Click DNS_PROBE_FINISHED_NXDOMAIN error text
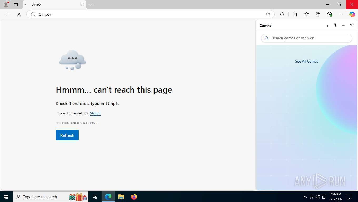 [x=77, y=123]
